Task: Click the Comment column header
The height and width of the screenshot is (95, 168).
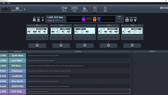Action: [x=78, y=51]
